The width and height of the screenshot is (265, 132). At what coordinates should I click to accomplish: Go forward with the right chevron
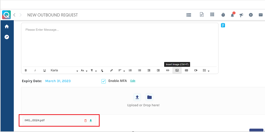point(21,15)
